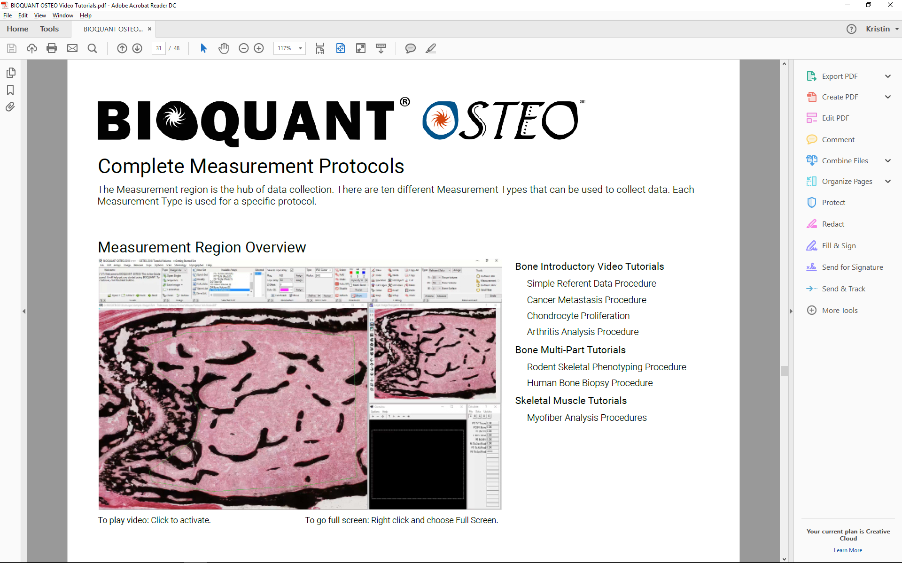Click the fit one full page icon
The width and height of the screenshot is (902, 563).
(341, 48)
